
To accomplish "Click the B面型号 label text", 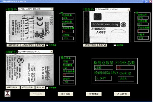I will coord(11,52).
